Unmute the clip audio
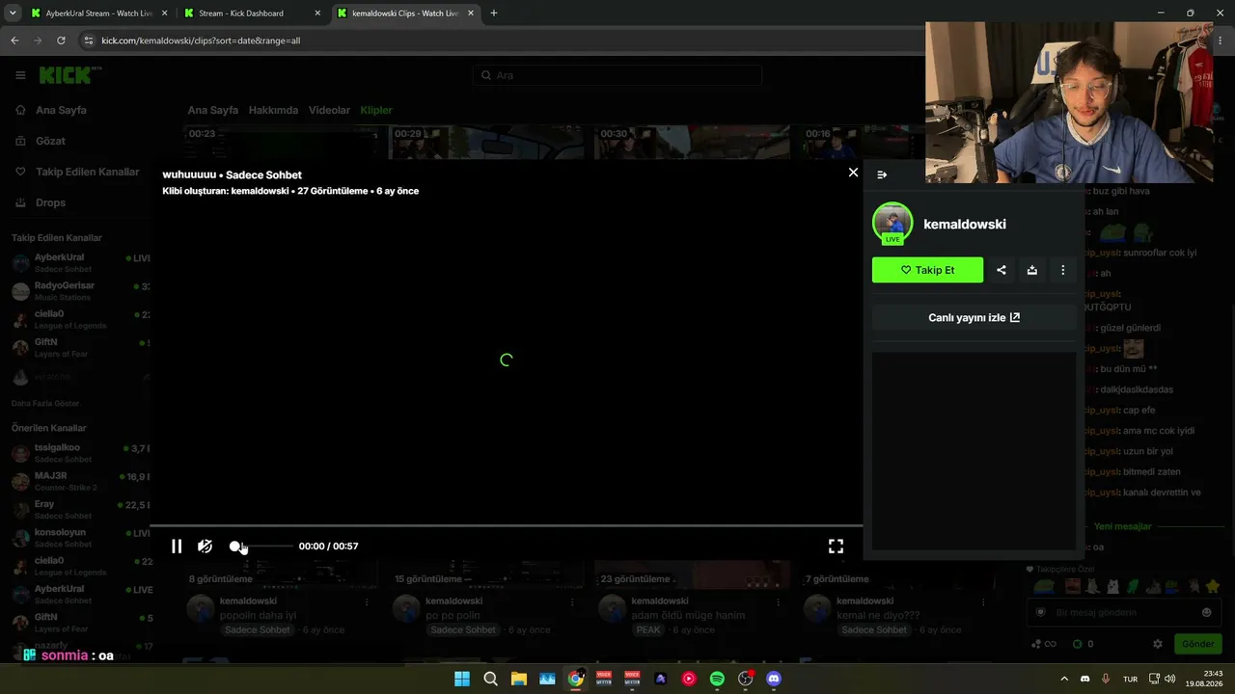The width and height of the screenshot is (1235, 694). 205,547
